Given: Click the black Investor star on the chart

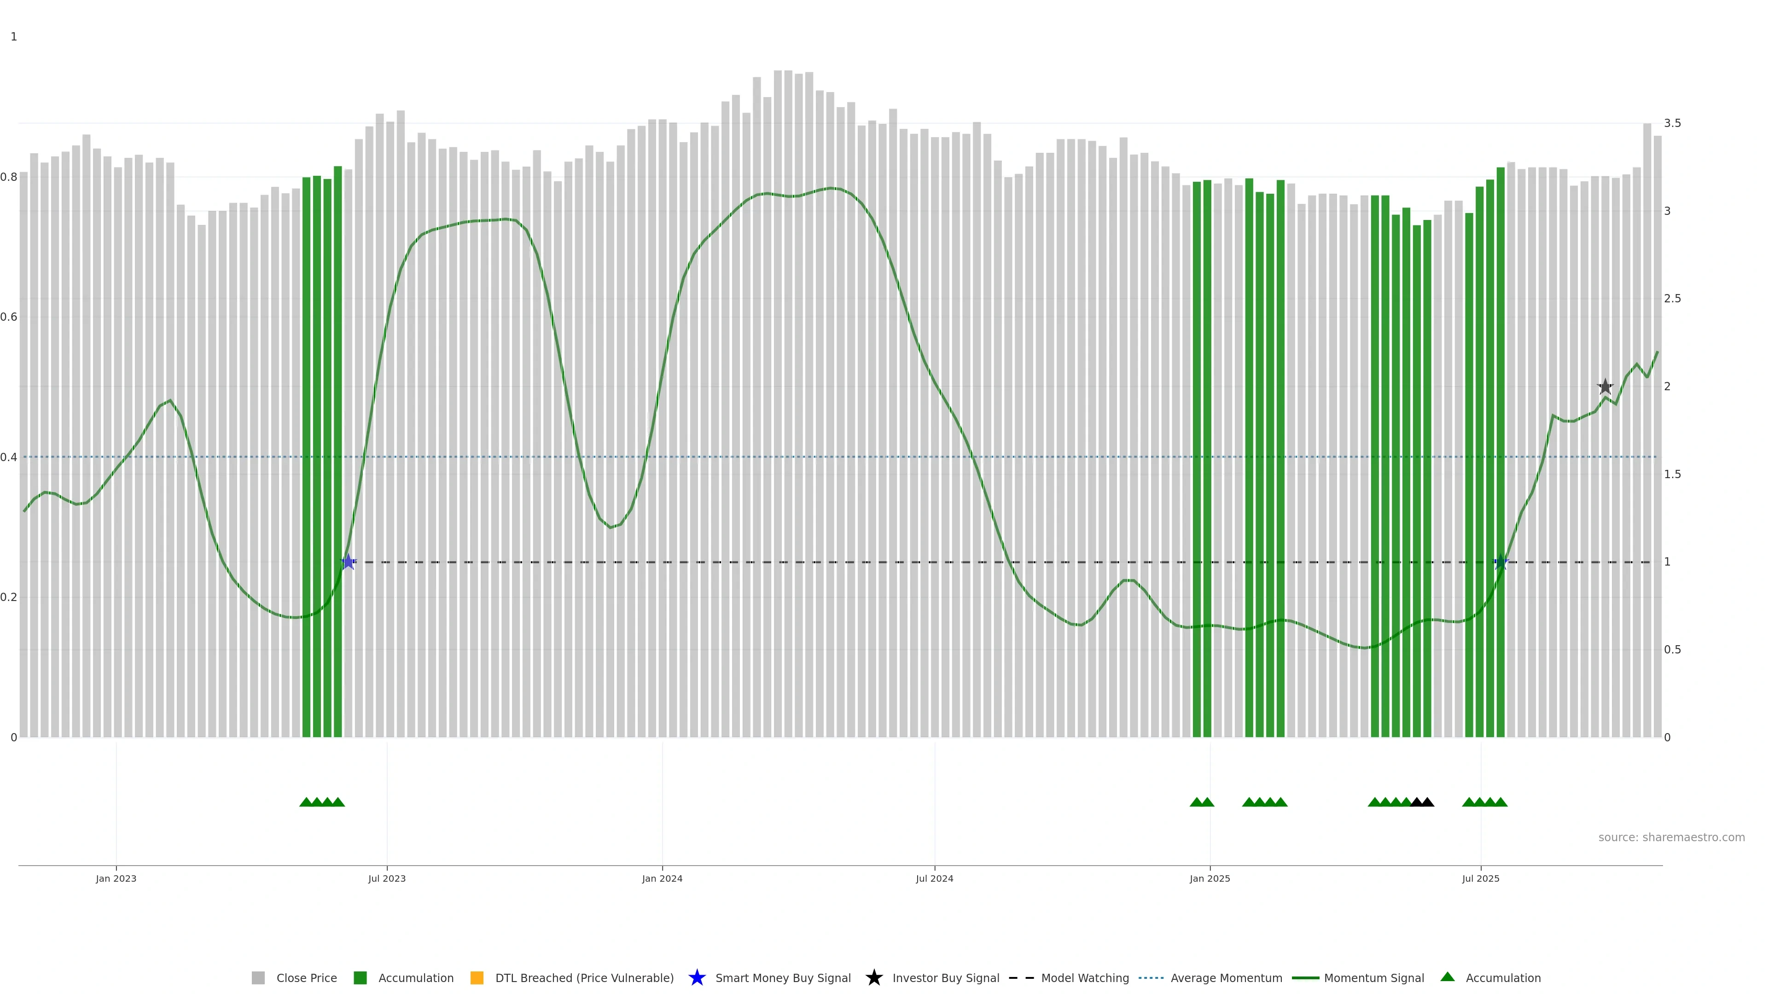Looking at the screenshot, I should pyautogui.click(x=1605, y=387).
